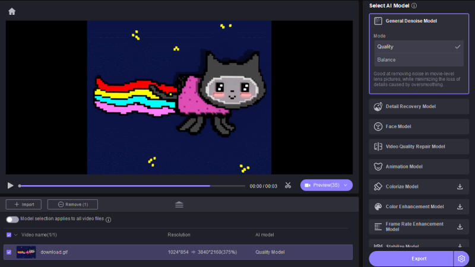475x267 pixels.
Task: Show info about Select AI Model
Action: click(x=414, y=6)
